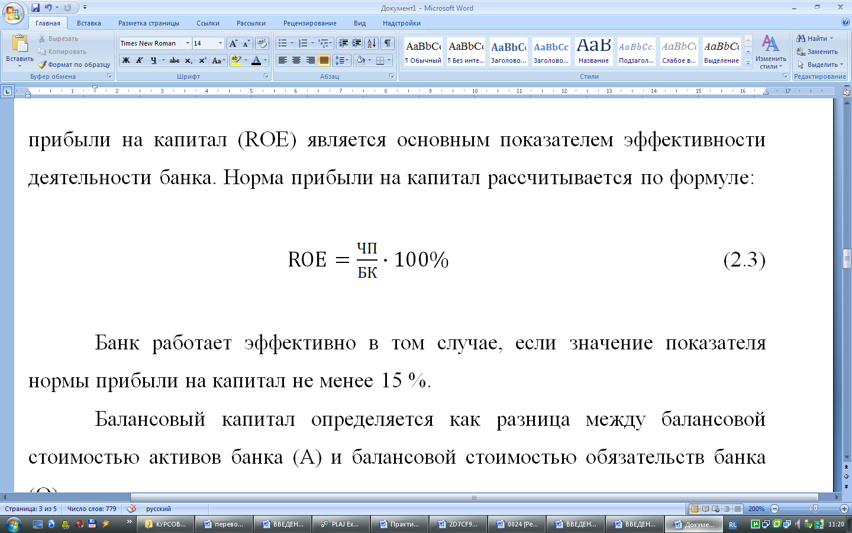Increase paragraph indent

coord(357,43)
